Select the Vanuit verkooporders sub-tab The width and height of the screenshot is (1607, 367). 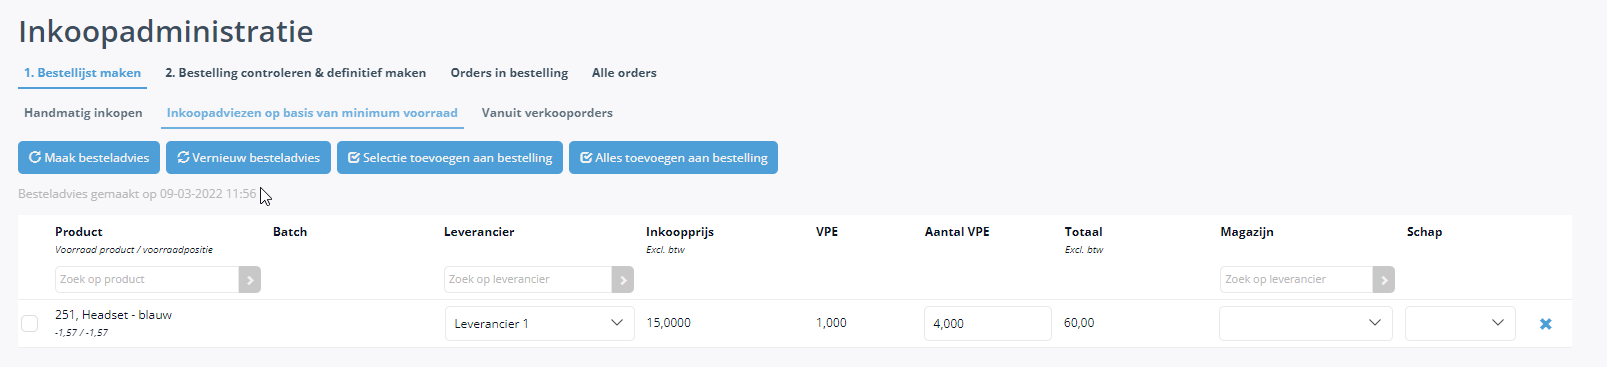(x=547, y=113)
